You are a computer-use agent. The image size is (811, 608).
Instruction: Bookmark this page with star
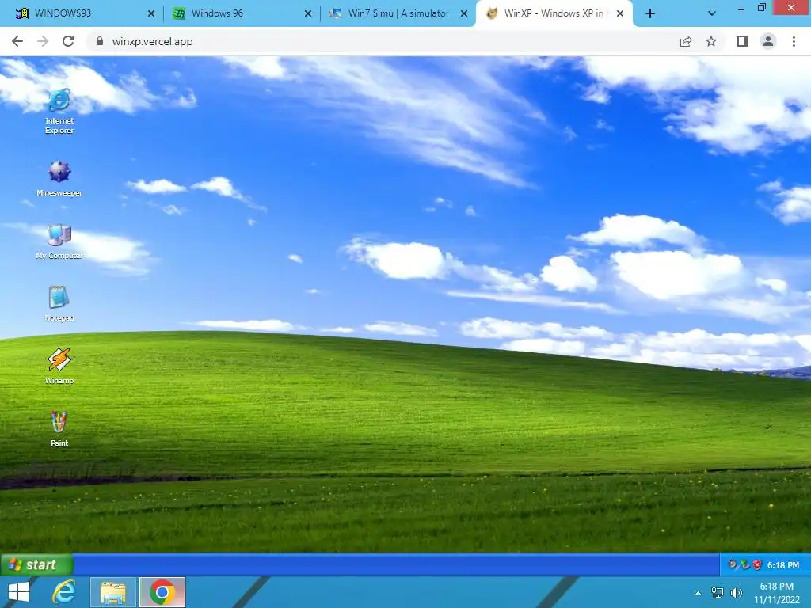(x=711, y=41)
